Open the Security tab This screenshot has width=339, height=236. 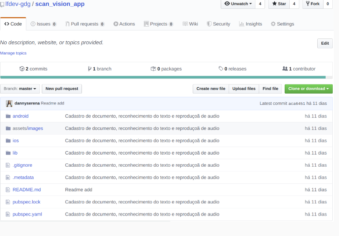pos(218,24)
